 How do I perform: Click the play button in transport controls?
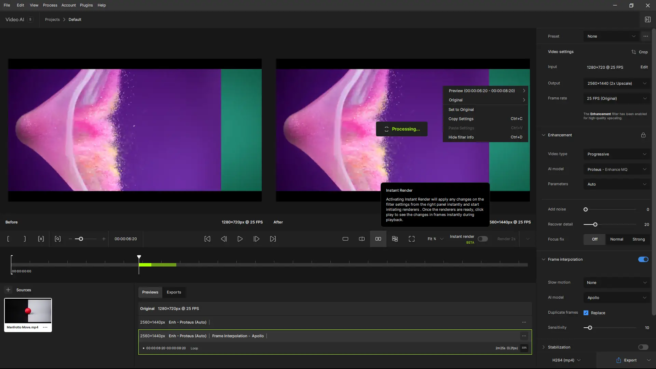(240, 239)
